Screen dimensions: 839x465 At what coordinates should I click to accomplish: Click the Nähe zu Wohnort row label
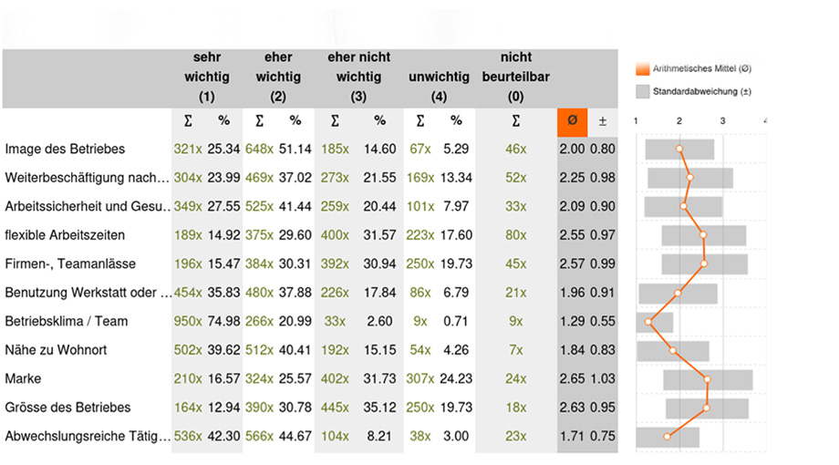pyautogui.click(x=56, y=350)
